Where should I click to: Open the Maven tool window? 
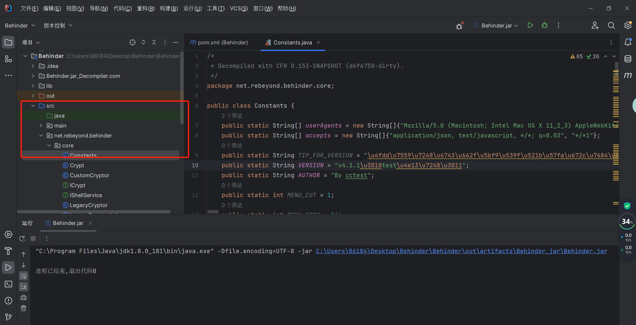tap(628, 76)
